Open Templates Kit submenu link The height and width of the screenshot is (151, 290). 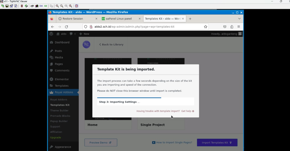[x=60, y=105]
